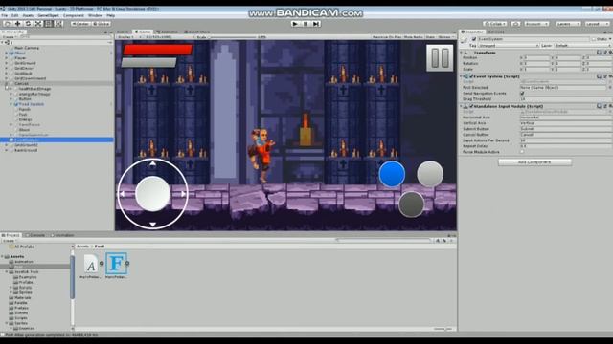
Task: Click the red health bar
Action: [157, 50]
